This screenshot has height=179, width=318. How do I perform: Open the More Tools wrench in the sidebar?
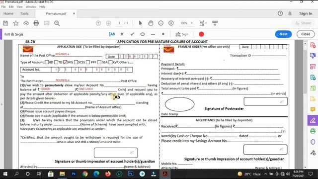[313, 153]
